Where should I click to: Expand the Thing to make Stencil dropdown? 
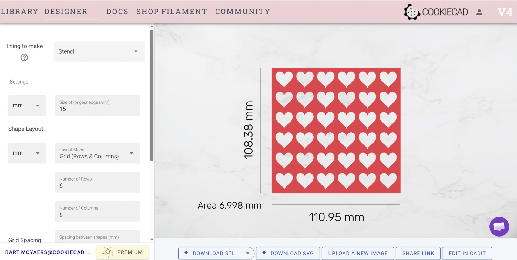coord(99,51)
